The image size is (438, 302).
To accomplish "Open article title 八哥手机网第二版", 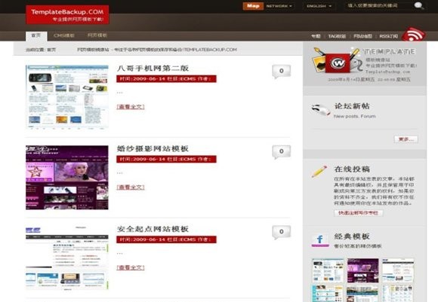I will (x=153, y=69).
